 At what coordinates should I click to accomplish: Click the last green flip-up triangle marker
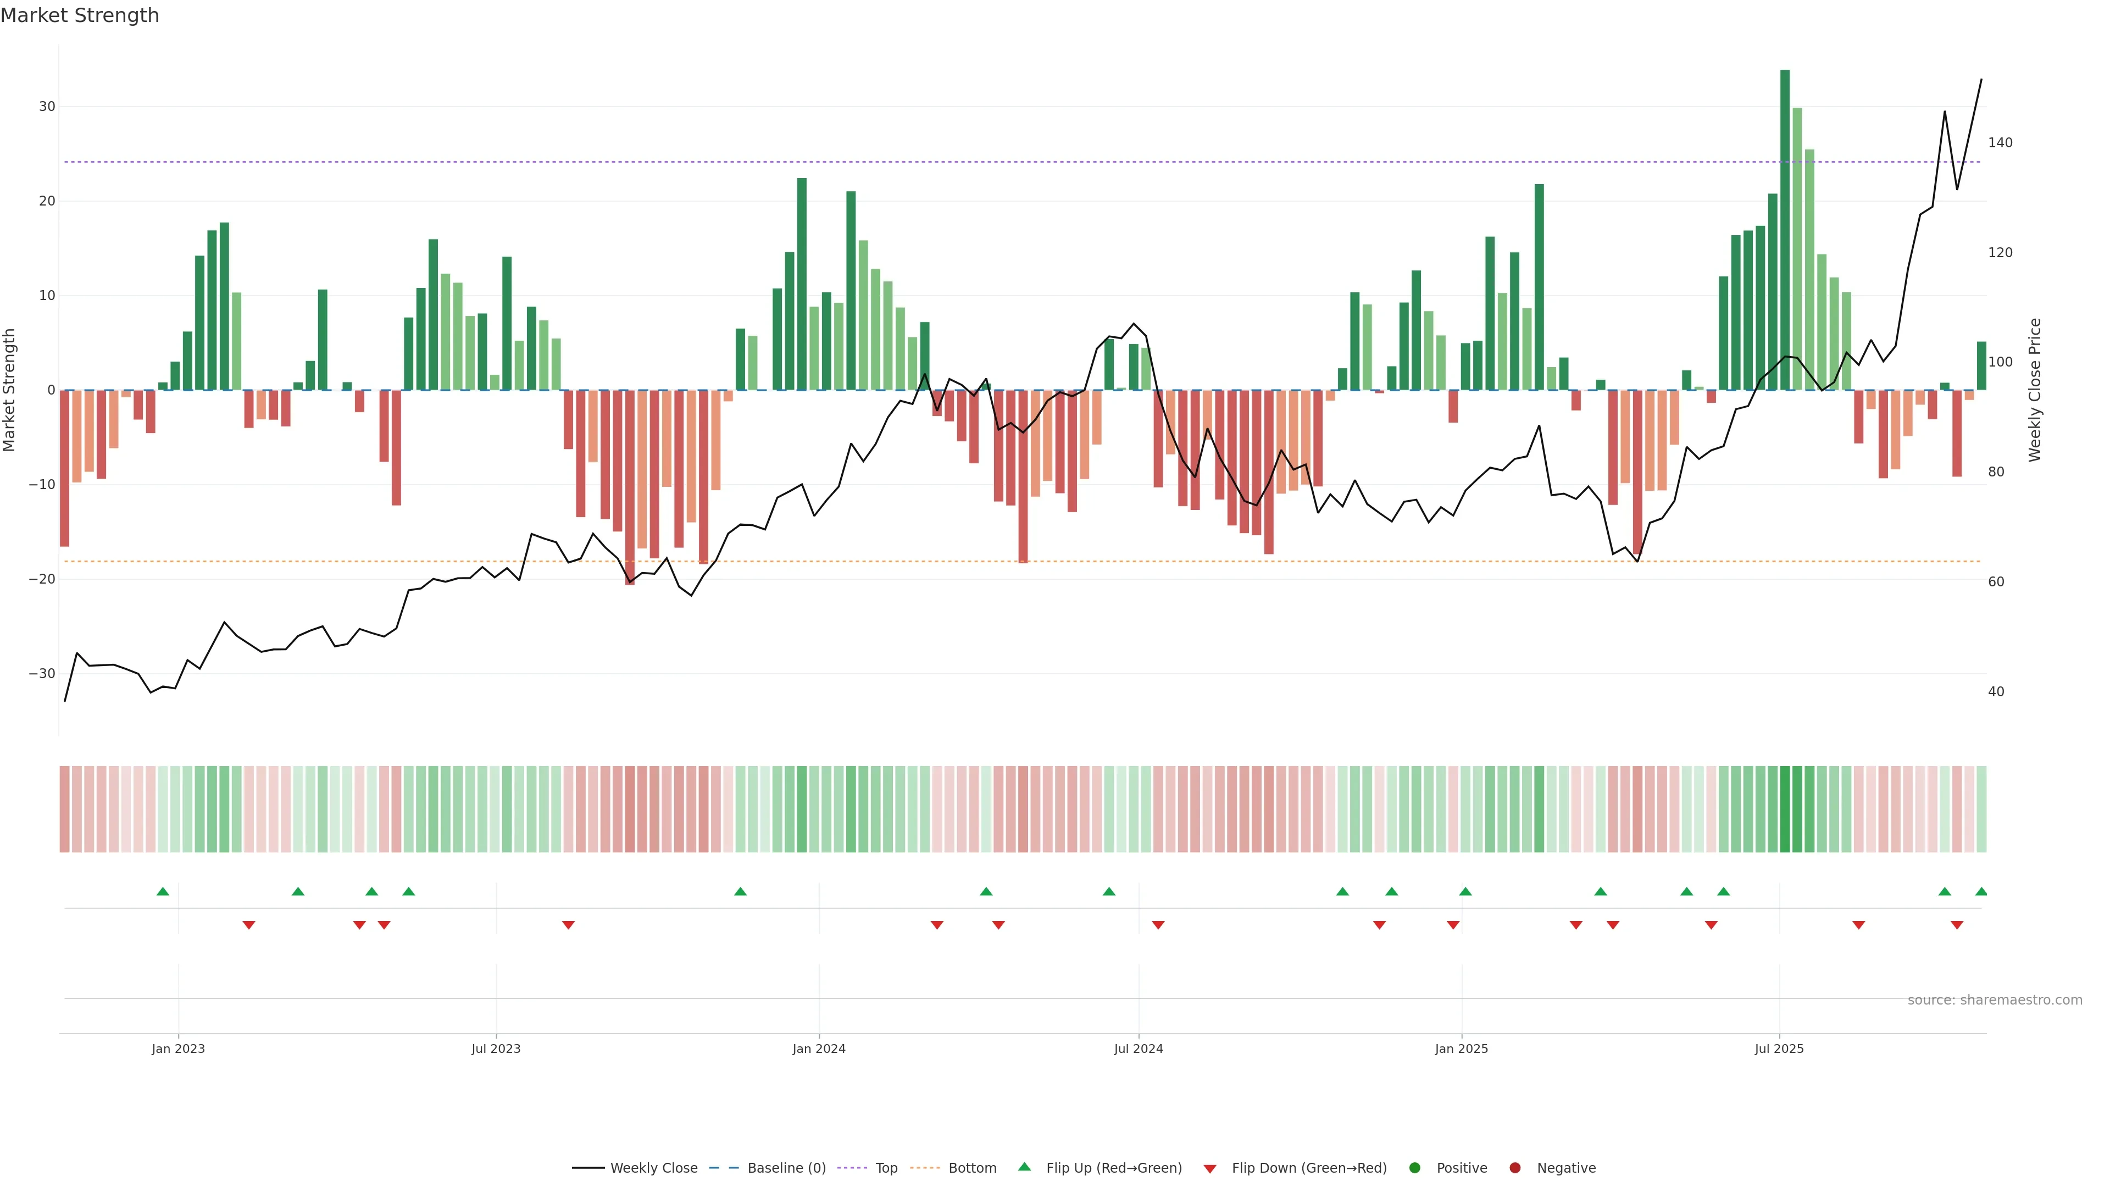point(1980,891)
